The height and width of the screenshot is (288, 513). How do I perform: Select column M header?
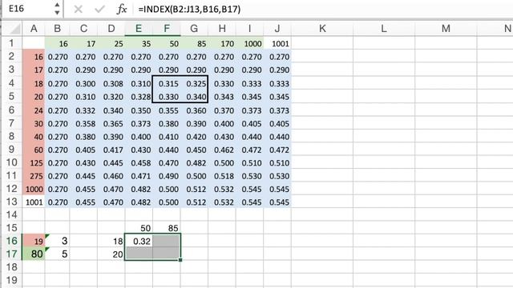[x=446, y=29]
